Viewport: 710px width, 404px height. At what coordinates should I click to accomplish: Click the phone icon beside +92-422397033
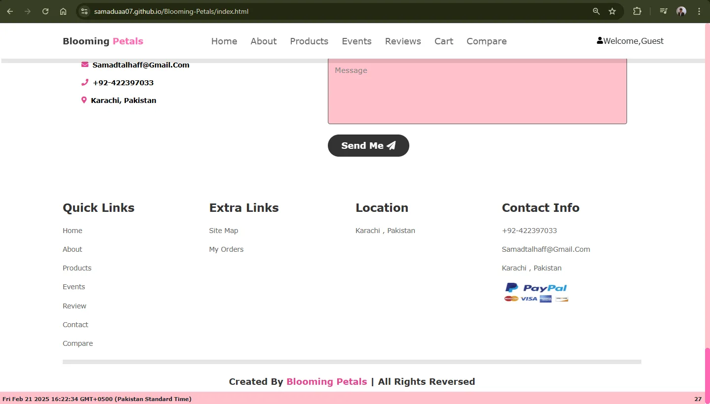85,82
